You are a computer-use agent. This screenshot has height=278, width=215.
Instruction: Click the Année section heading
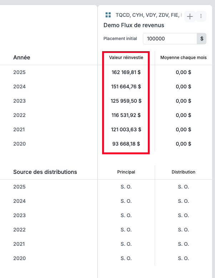tap(22, 57)
